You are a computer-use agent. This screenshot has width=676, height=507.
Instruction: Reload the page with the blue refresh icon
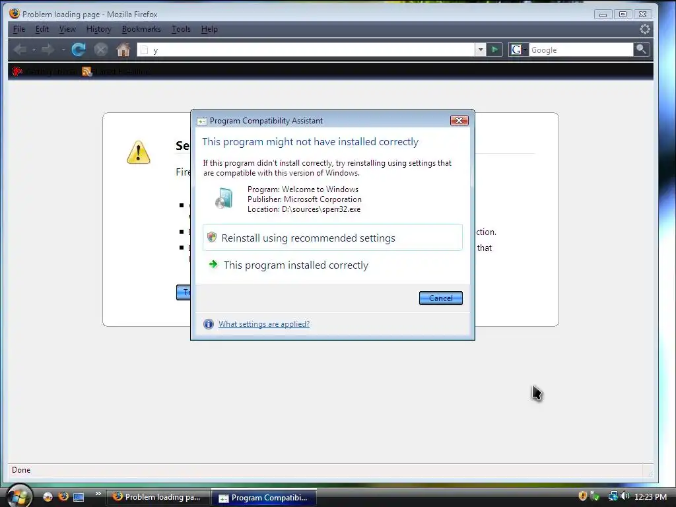point(79,50)
